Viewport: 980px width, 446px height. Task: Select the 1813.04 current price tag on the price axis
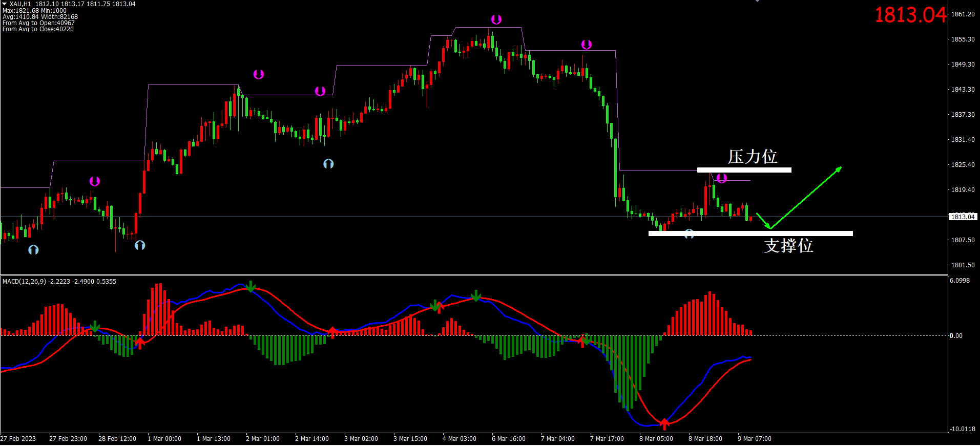click(x=963, y=217)
